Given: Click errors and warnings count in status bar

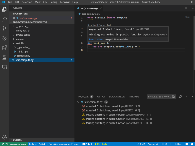Looking at the screenshot, I should (x=87, y=144).
